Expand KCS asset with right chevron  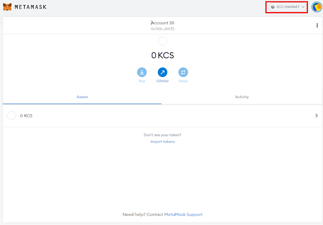316,116
